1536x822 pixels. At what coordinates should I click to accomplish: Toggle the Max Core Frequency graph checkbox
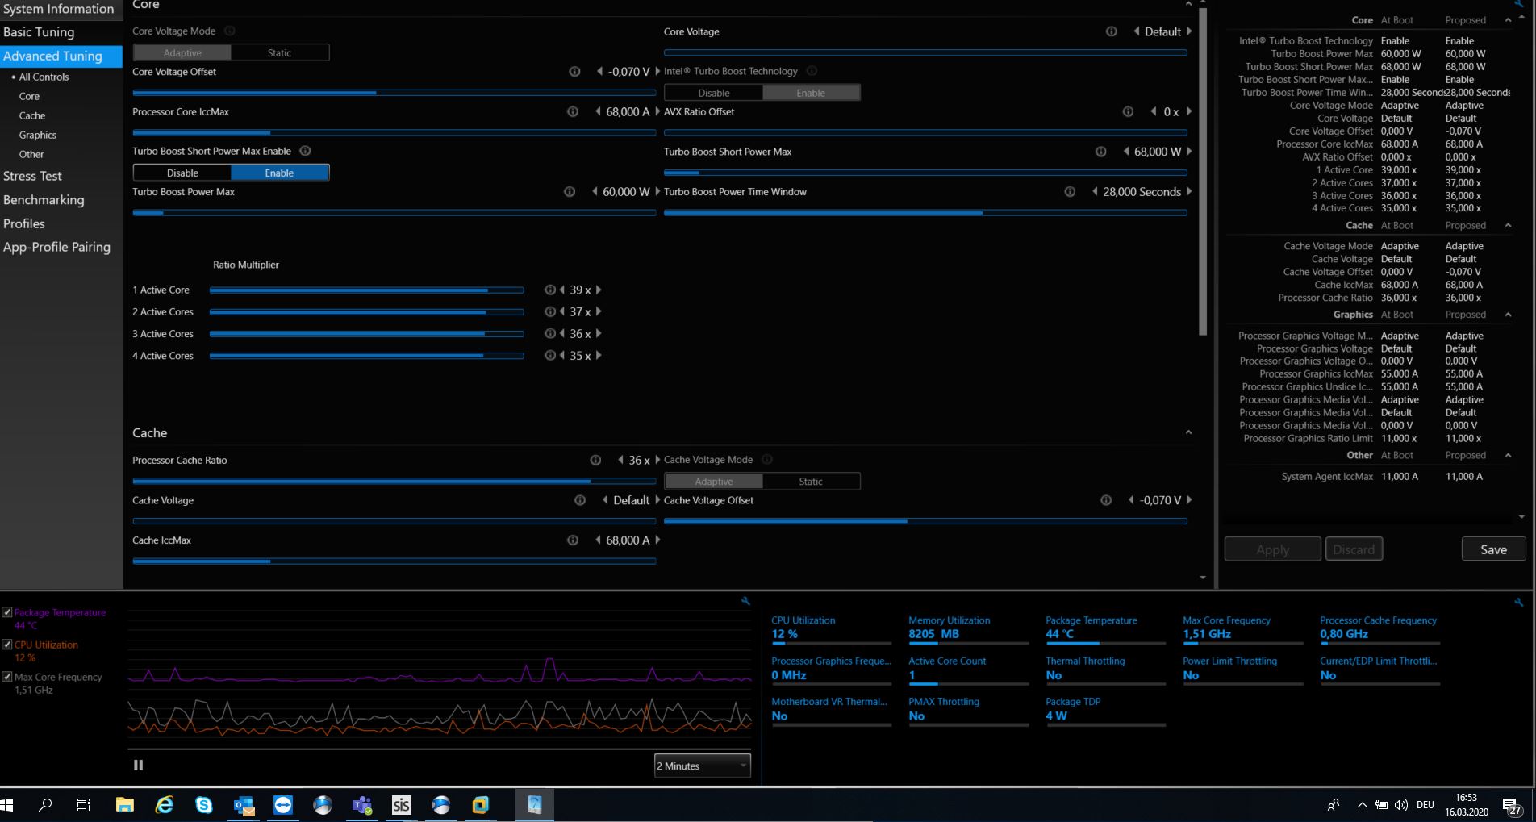7,677
